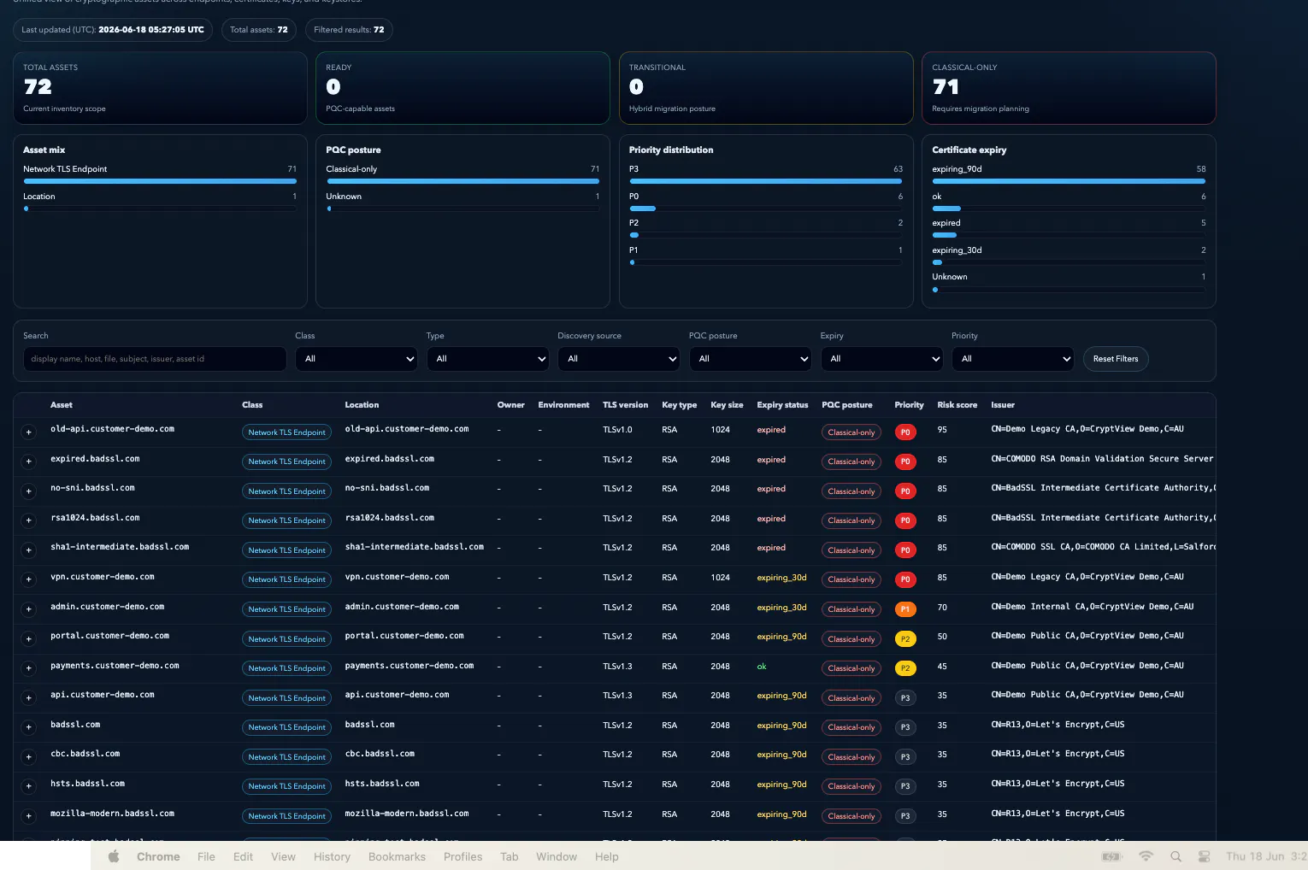
Task: Expand the vpn.customer-demo.com row
Action: coord(28,579)
